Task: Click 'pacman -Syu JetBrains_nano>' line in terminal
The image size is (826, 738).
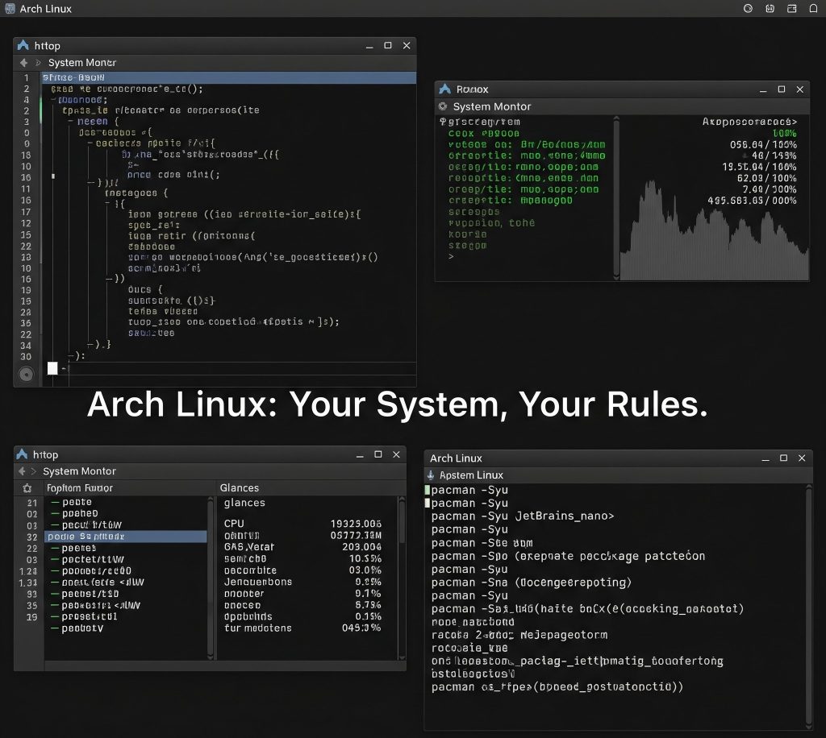Action: coord(523,516)
